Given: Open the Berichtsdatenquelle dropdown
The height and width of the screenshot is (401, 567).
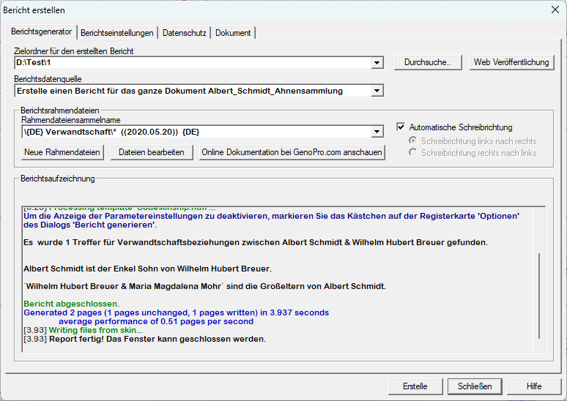Looking at the screenshot, I should (x=377, y=91).
